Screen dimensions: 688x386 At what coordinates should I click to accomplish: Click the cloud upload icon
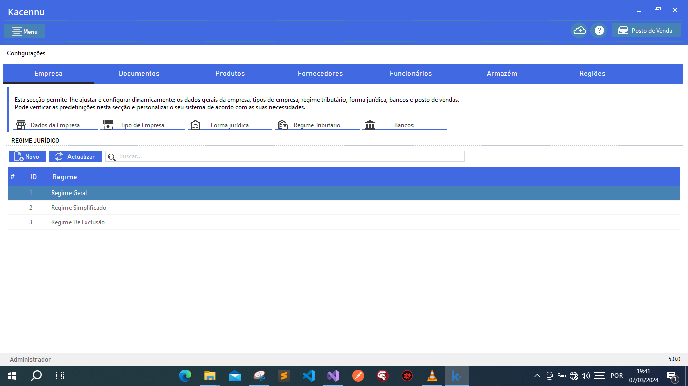pos(579,31)
